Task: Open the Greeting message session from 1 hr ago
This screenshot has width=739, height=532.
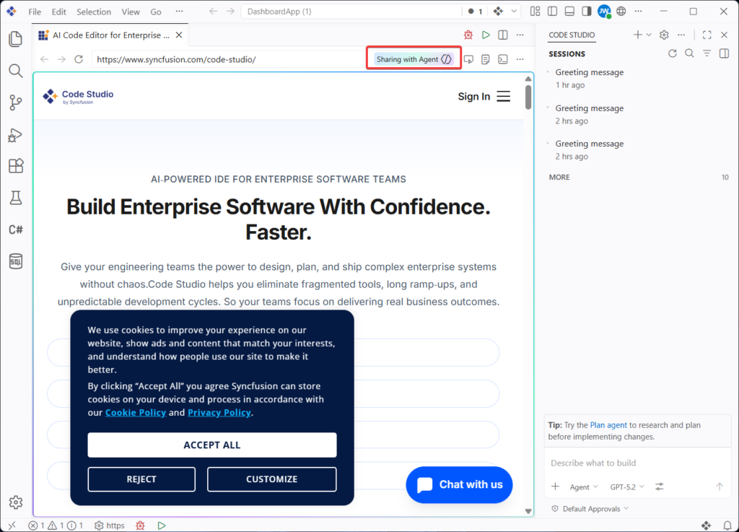Action: coord(637,78)
